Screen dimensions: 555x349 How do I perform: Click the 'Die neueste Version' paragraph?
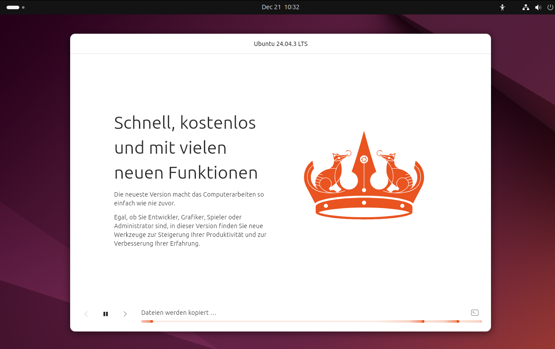189,198
